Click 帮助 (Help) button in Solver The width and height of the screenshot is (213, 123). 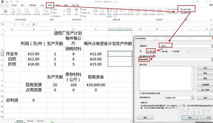point(145,118)
